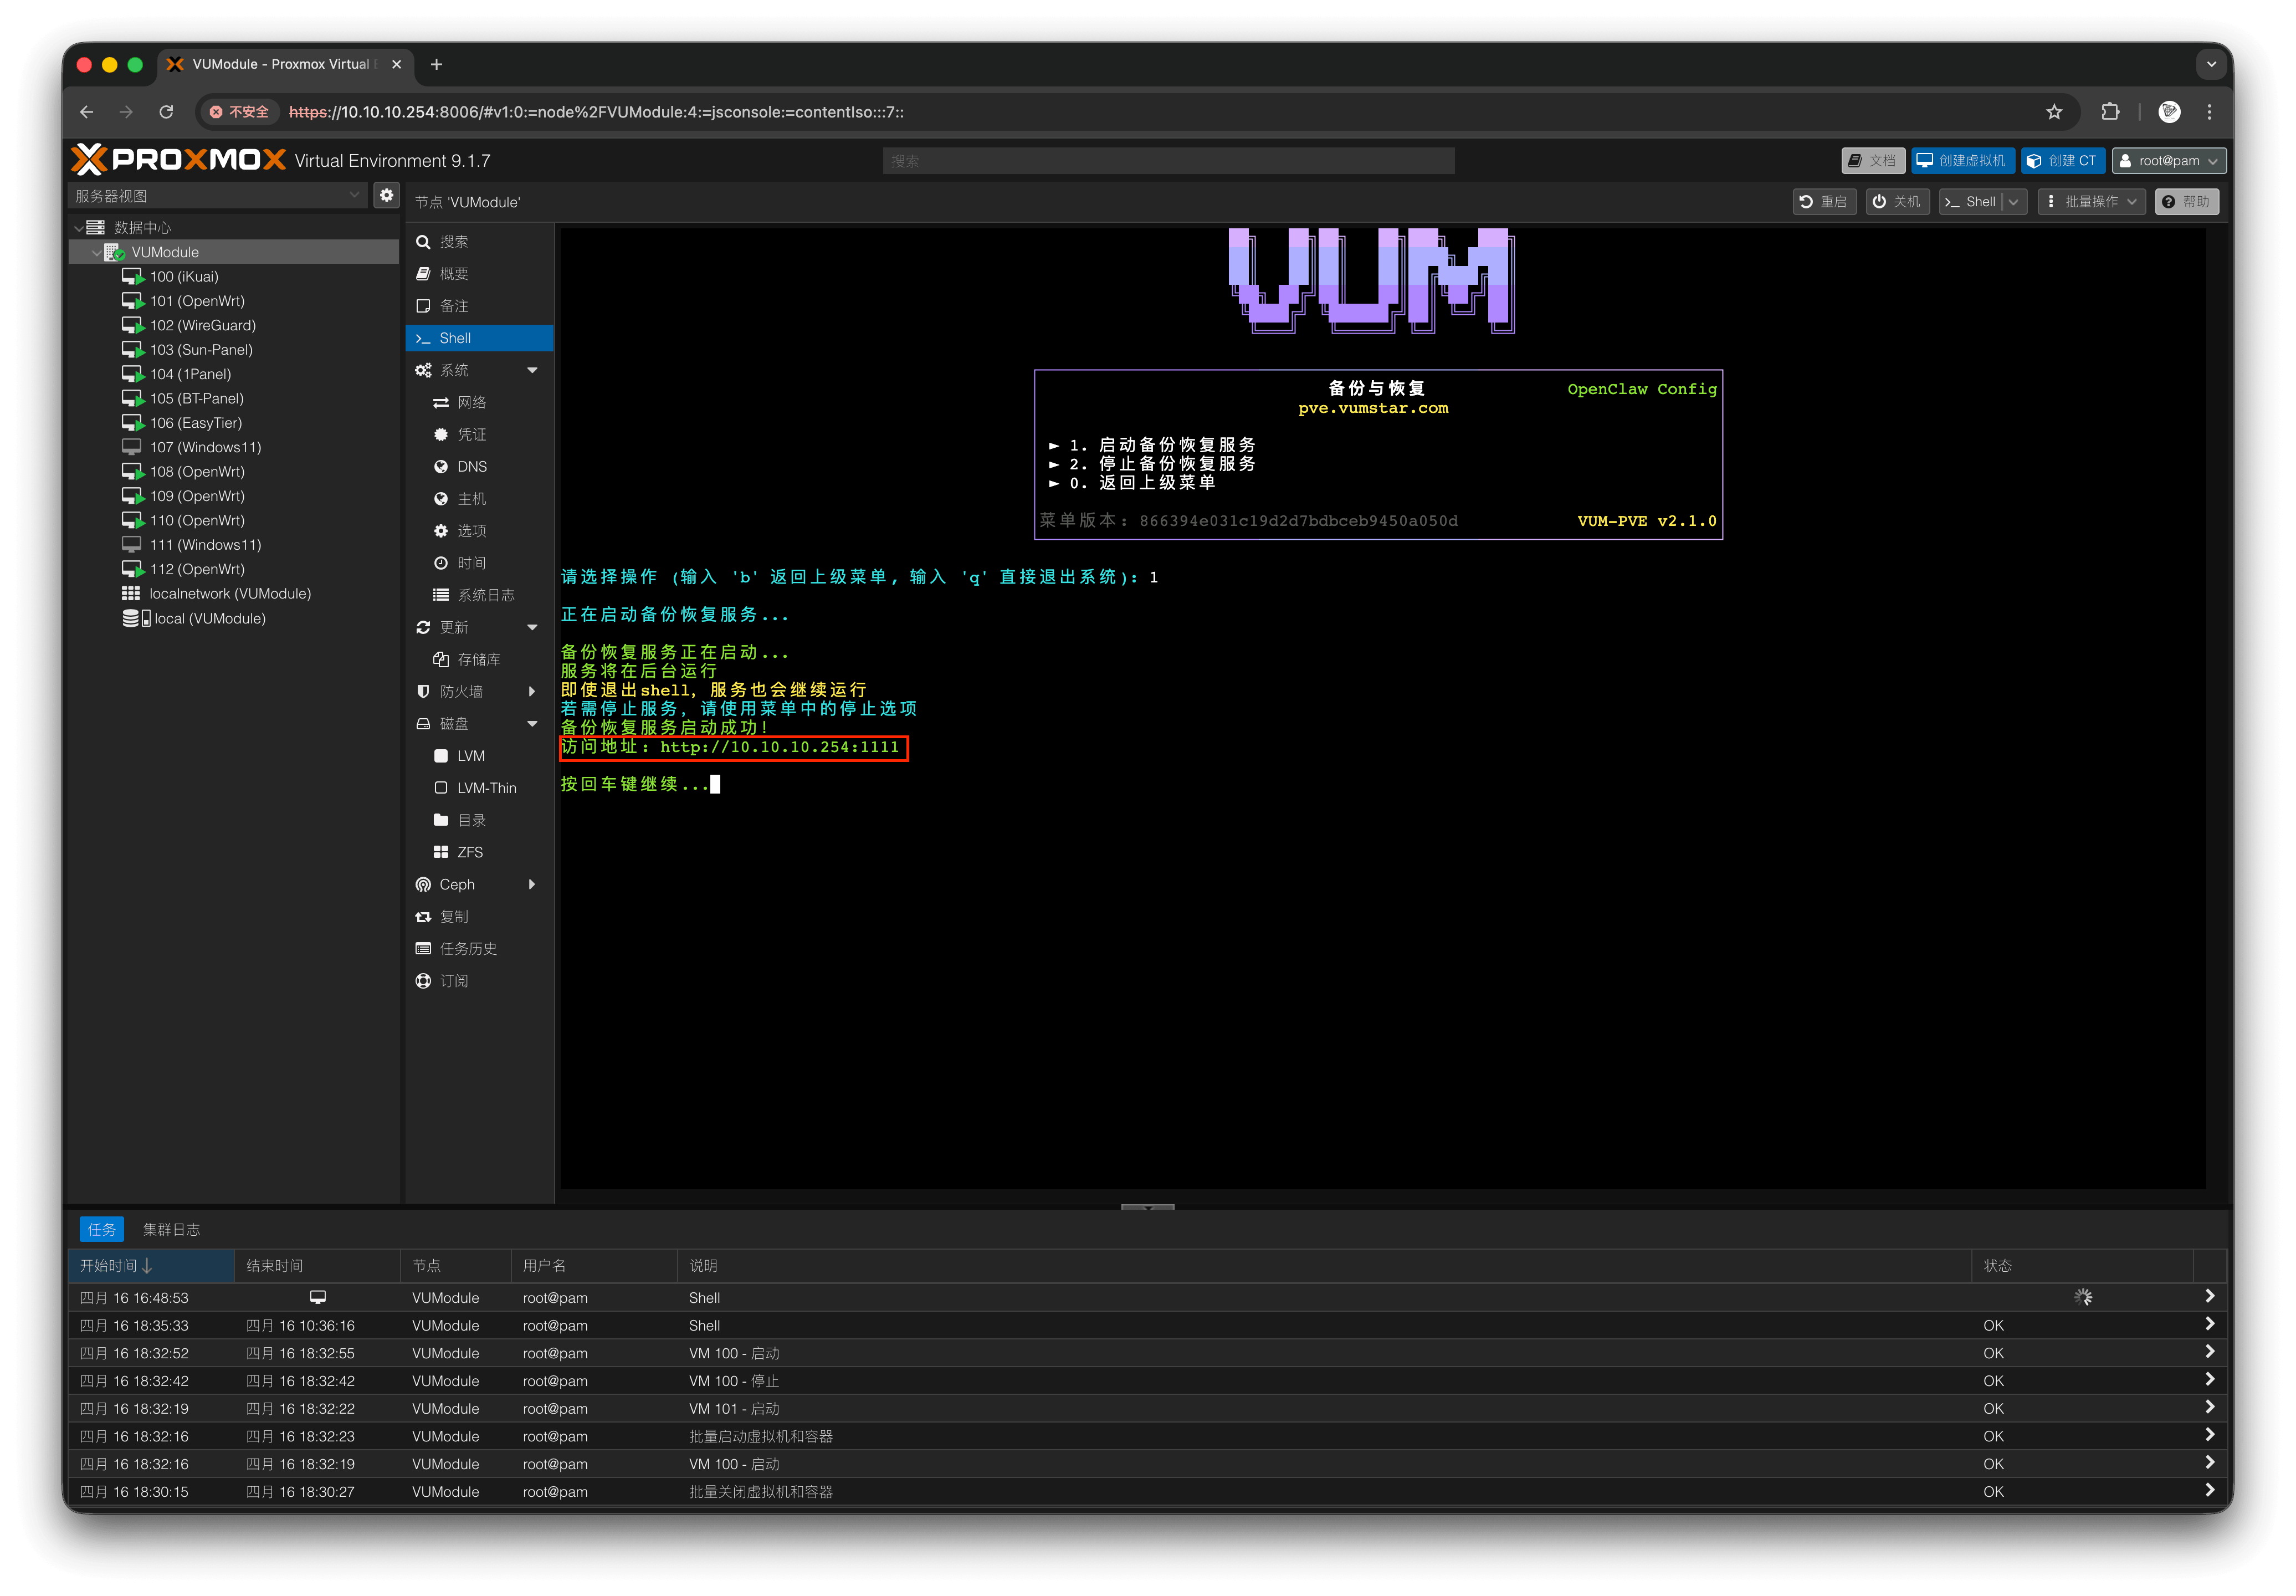Screen dimensions: 2296x1596
Task: Select the 网络 network entry
Action: (479, 402)
